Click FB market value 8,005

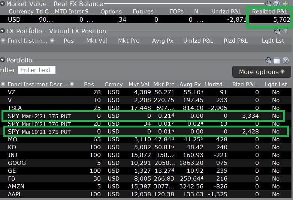(x=142, y=179)
